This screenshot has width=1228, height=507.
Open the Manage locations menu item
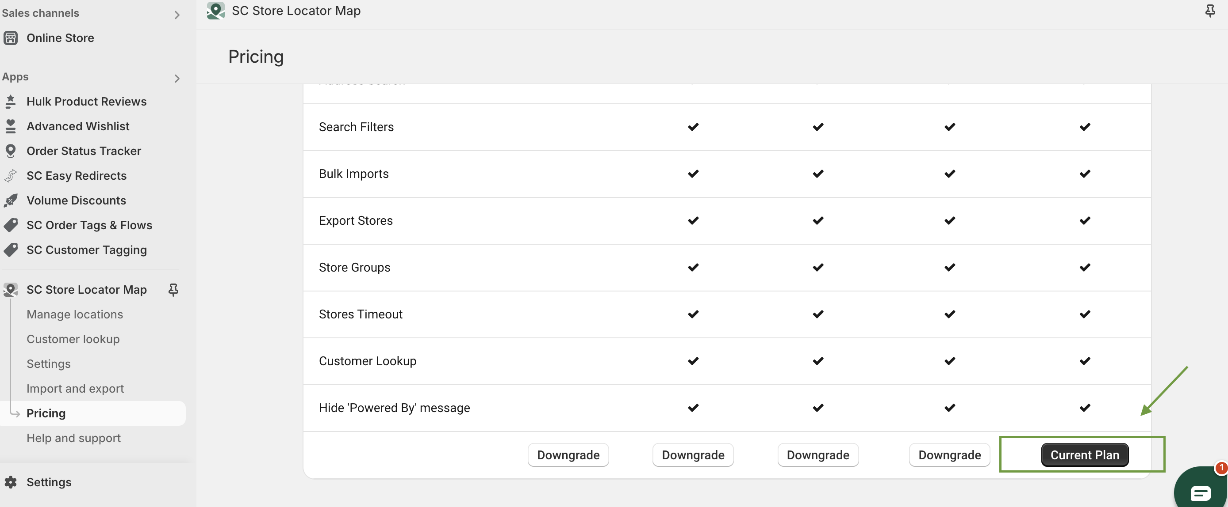point(75,314)
